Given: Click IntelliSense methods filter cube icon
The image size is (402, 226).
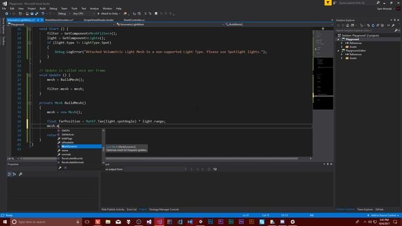Looking at the screenshot, I should click(x=65, y=168).
